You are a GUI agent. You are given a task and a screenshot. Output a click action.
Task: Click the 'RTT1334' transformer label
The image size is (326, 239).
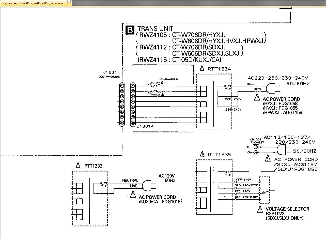pos(219,69)
